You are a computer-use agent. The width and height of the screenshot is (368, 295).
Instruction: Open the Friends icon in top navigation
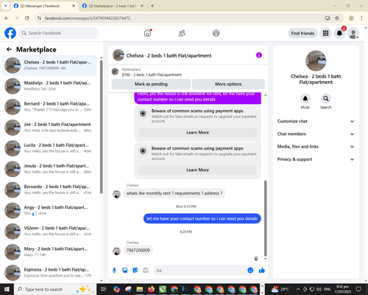point(182,33)
